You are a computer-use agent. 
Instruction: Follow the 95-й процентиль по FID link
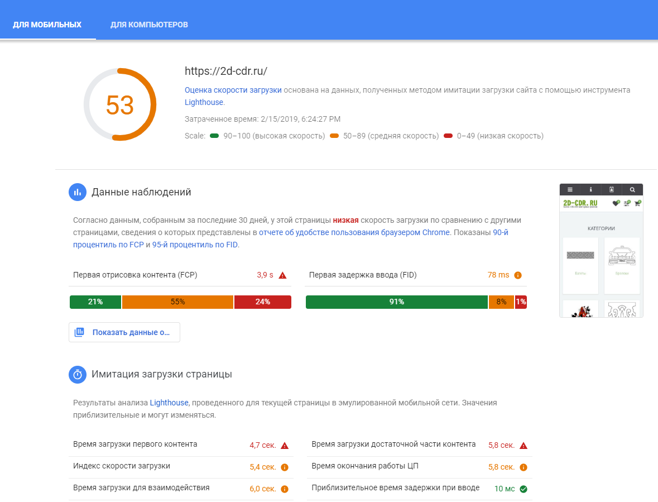pyautogui.click(x=195, y=245)
